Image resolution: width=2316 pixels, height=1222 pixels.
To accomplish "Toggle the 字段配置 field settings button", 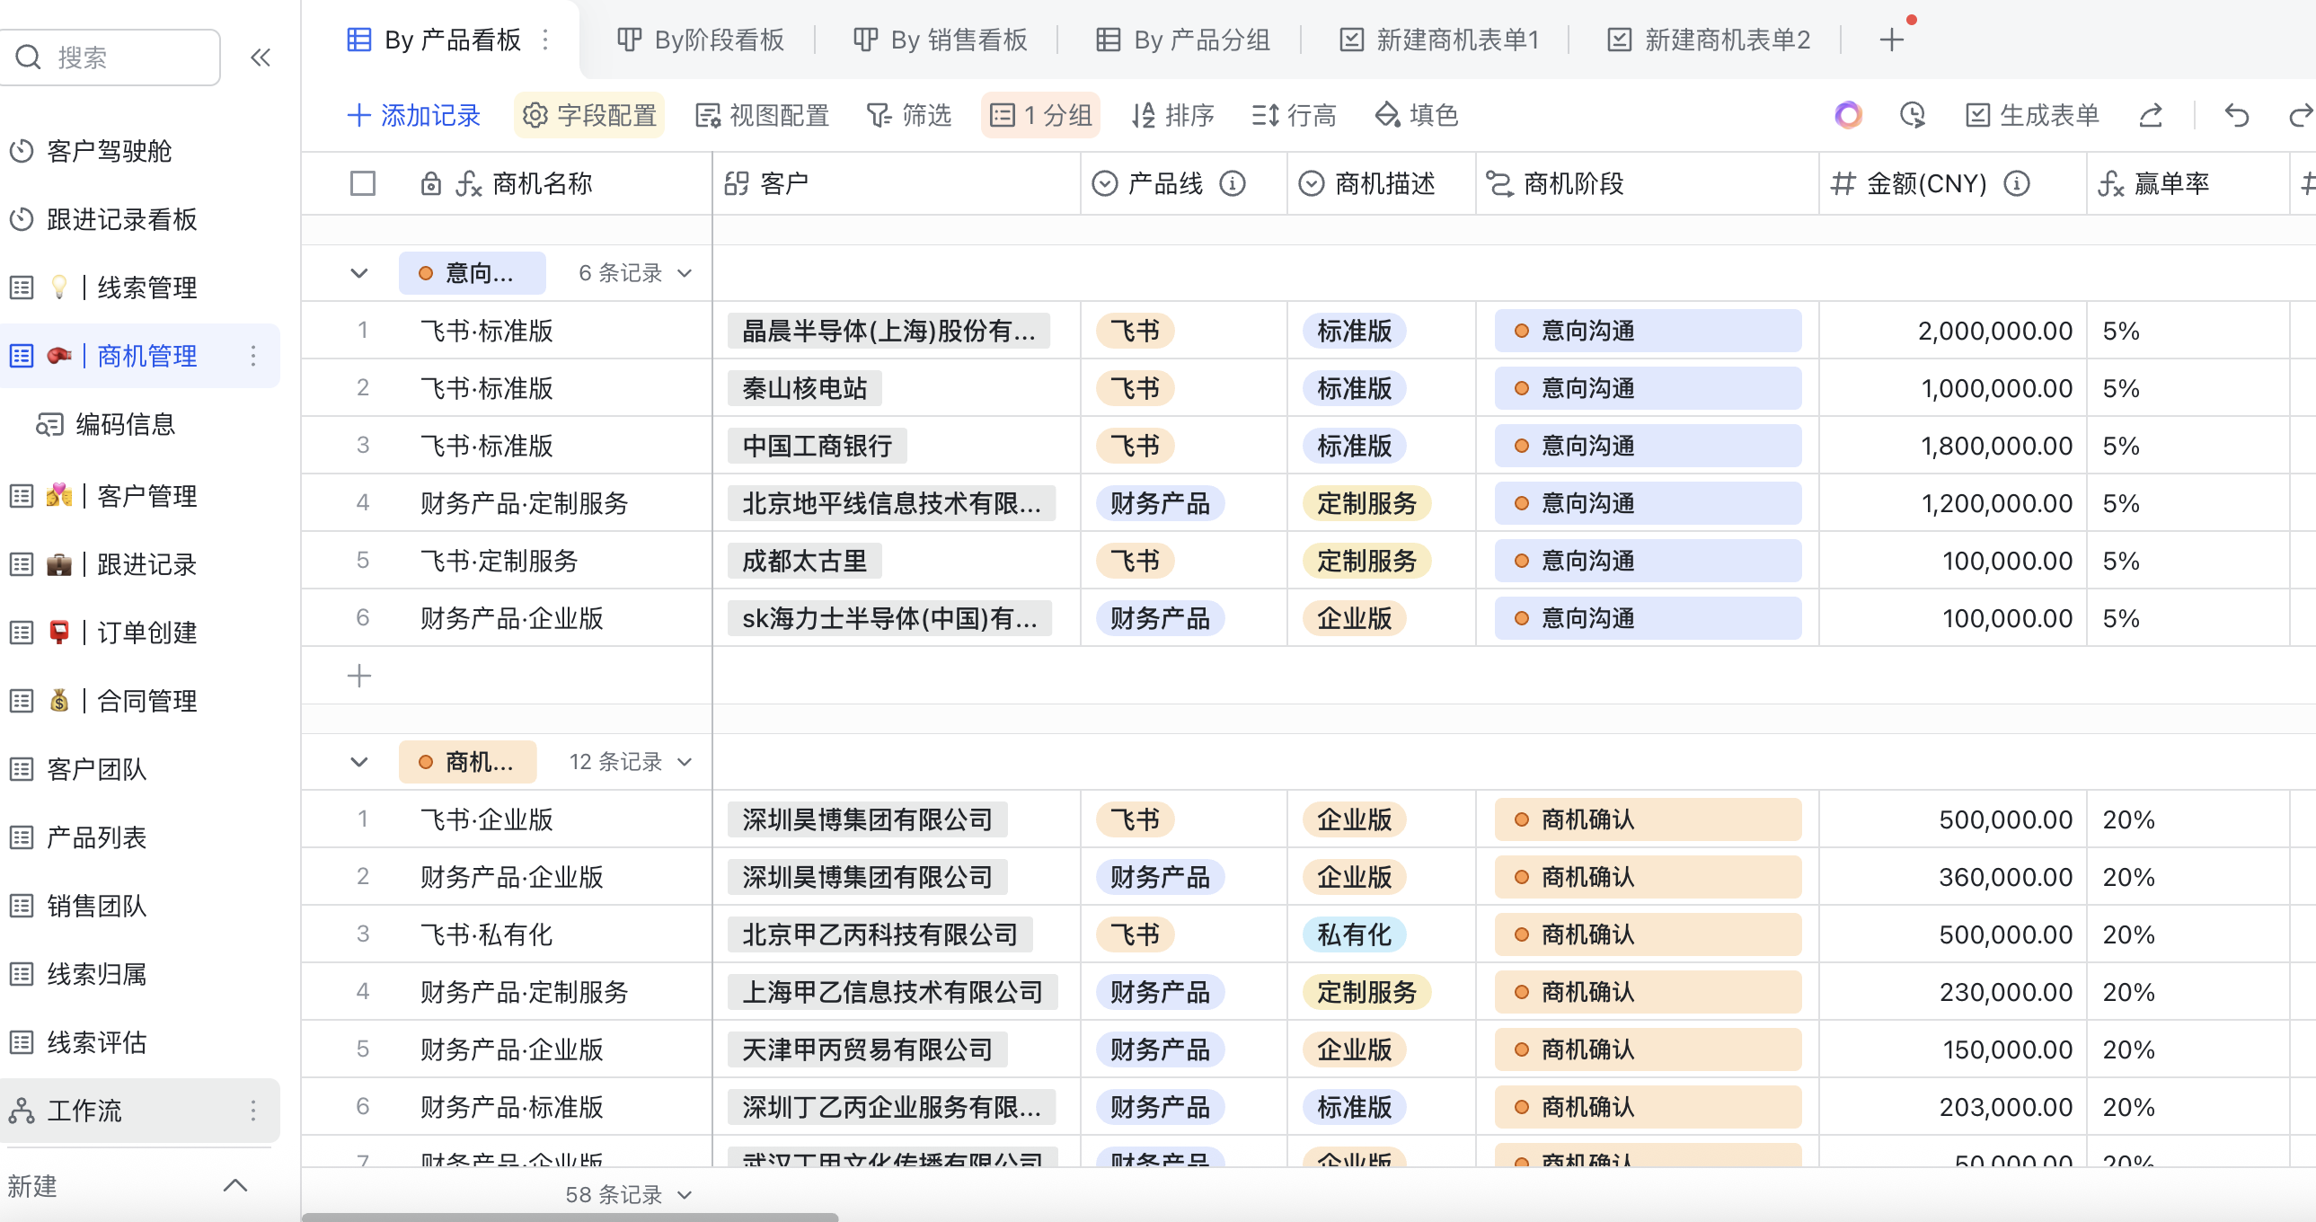I will (x=590, y=115).
